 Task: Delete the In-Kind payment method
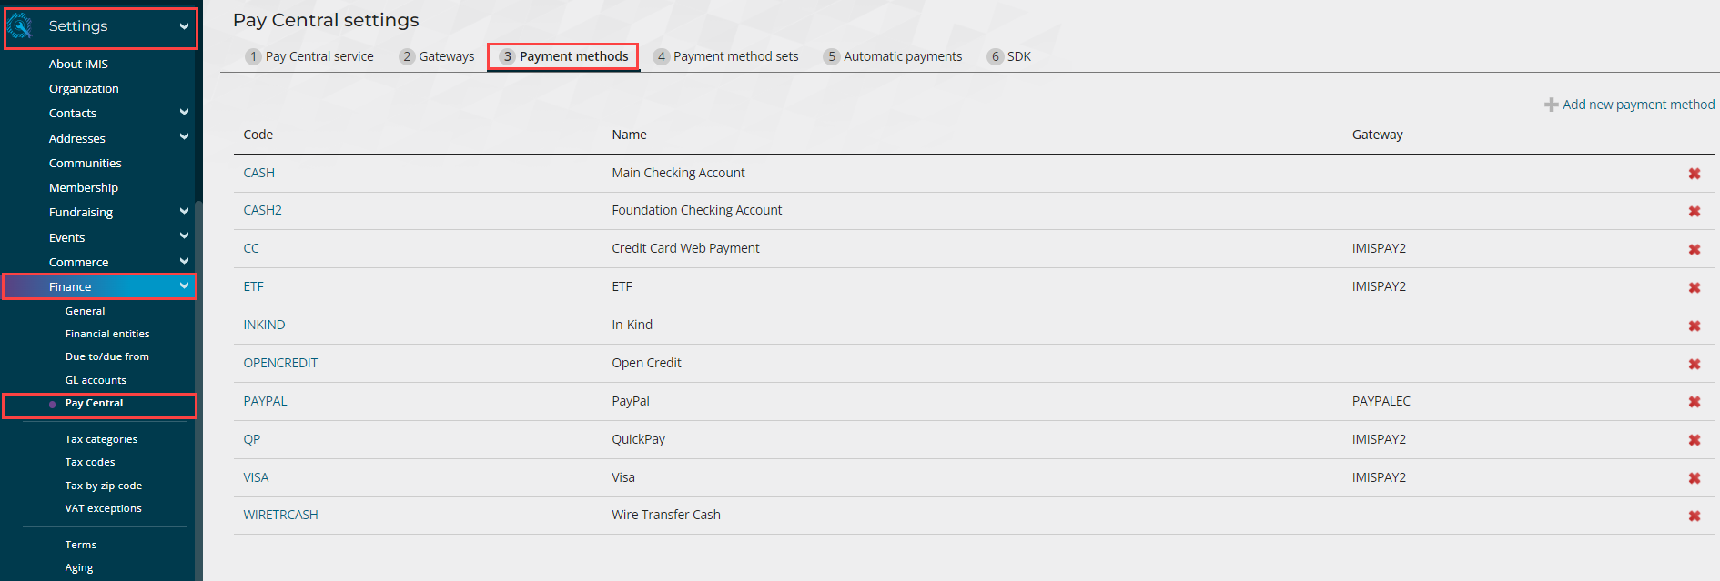pyautogui.click(x=1694, y=326)
